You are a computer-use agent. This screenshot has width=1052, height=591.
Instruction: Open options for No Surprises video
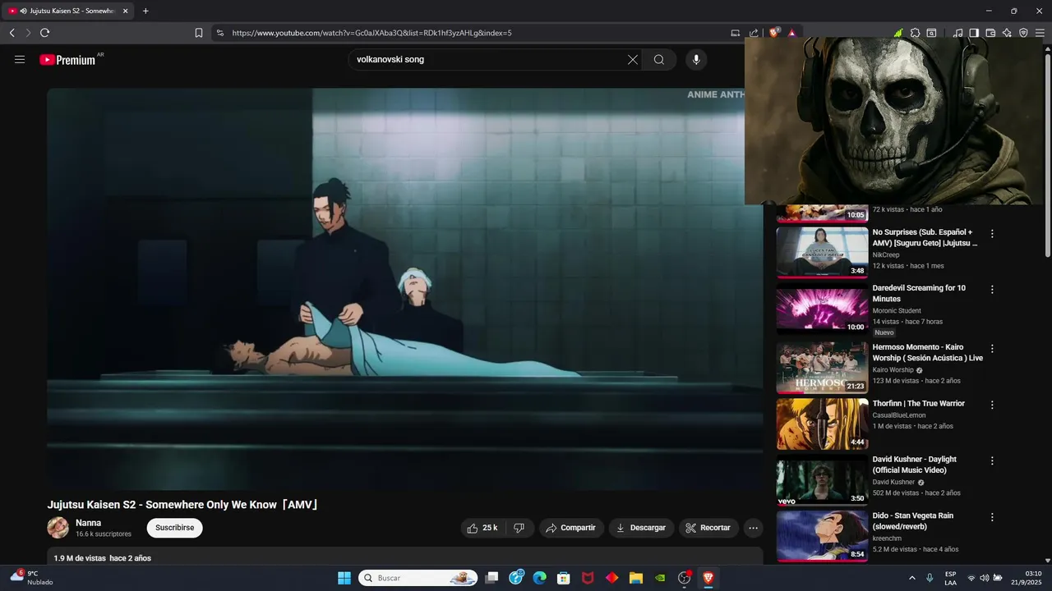(992, 234)
